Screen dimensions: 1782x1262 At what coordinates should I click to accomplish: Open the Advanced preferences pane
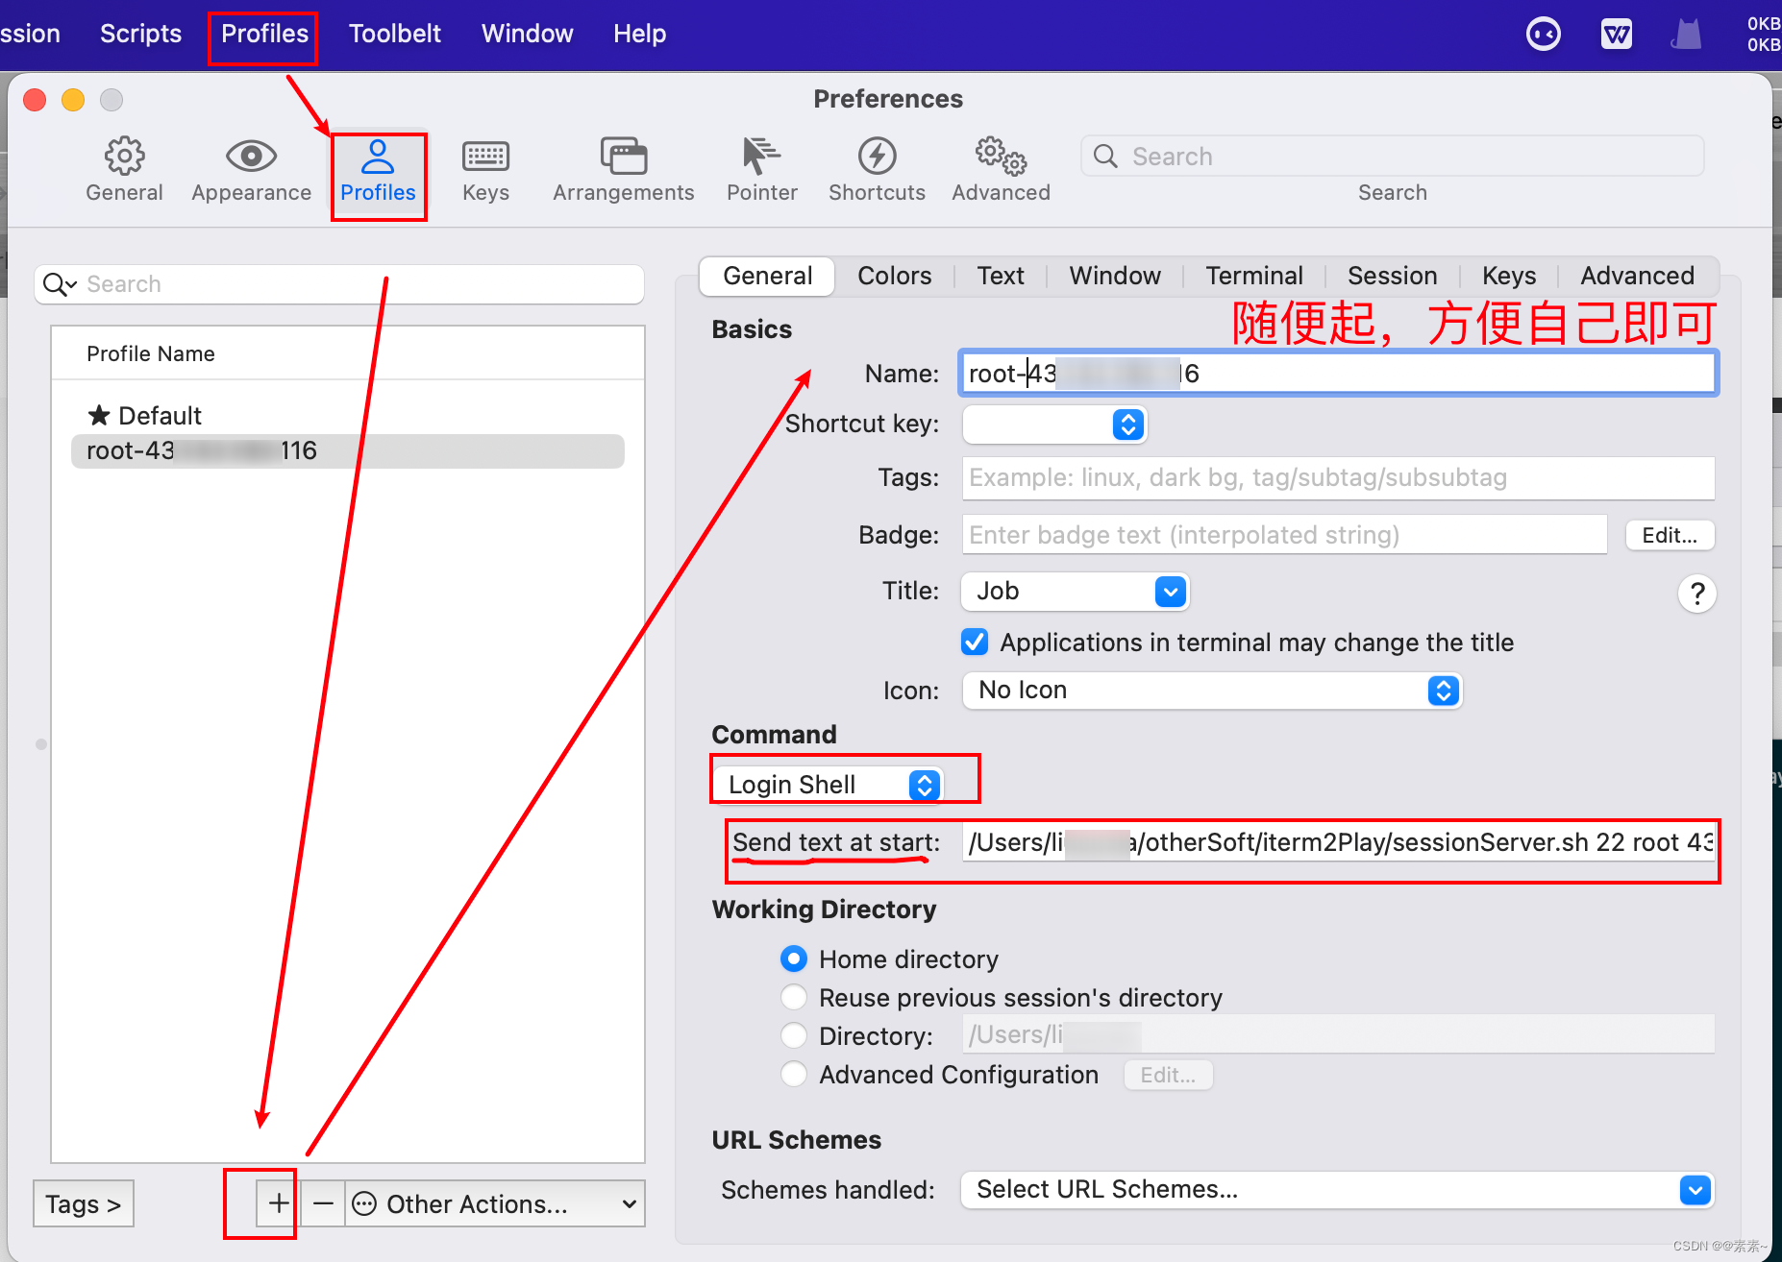1001,170
